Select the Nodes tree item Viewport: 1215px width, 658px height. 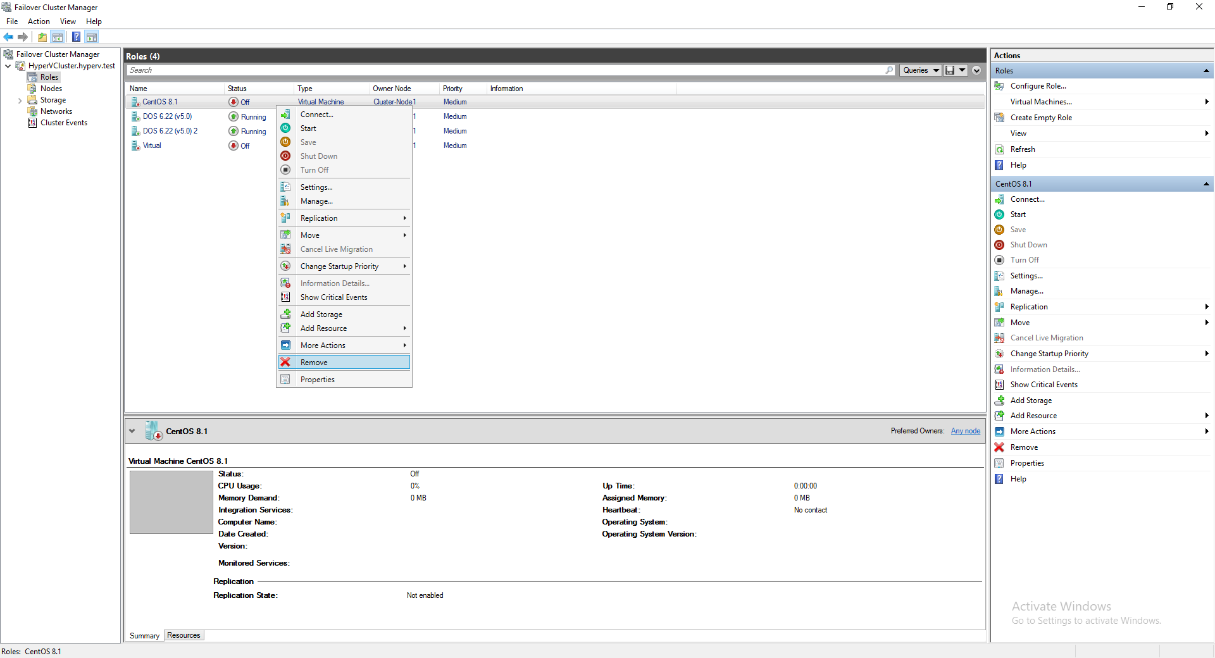[x=51, y=89]
